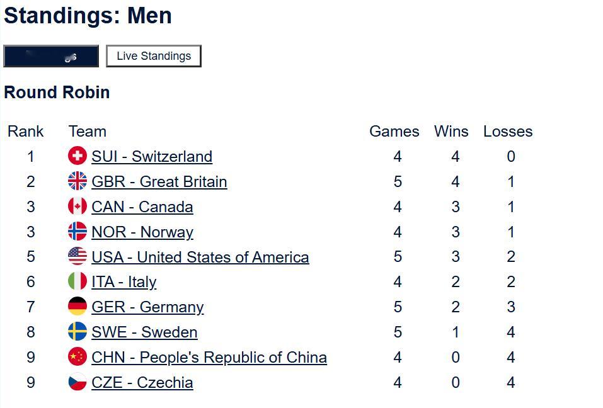Click the Norway flag icon
The height and width of the screenshot is (408, 603).
click(x=78, y=232)
